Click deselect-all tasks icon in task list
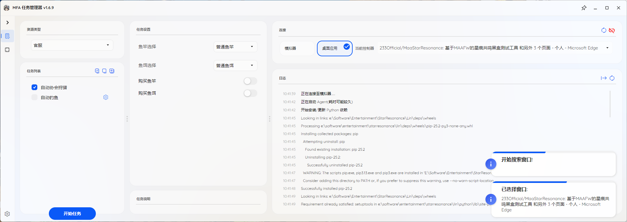Viewport: 627px width, 222px height. (x=104, y=71)
